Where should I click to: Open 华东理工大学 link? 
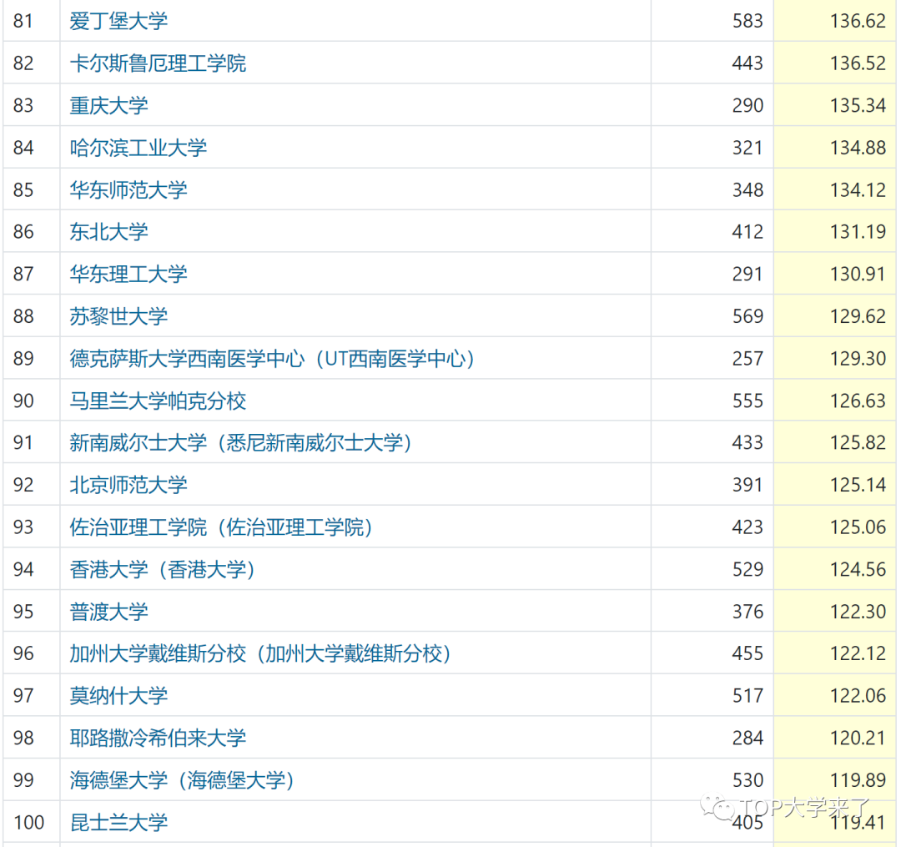[x=128, y=274]
